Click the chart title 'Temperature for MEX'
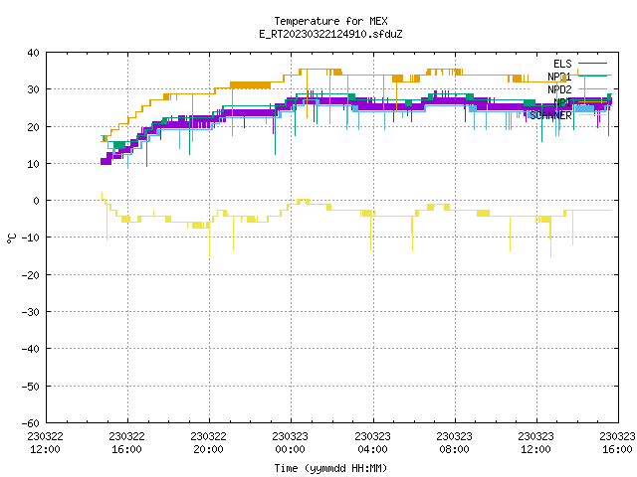The image size is (637, 477). pos(330,21)
